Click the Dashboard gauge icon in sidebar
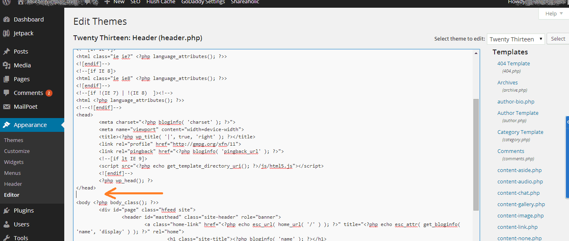This screenshot has height=241, width=569. pos(7,19)
